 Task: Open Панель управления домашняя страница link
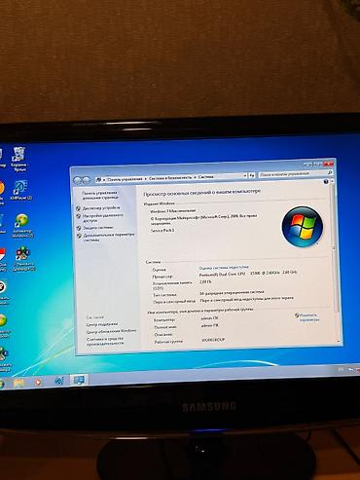pyautogui.click(x=100, y=195)
